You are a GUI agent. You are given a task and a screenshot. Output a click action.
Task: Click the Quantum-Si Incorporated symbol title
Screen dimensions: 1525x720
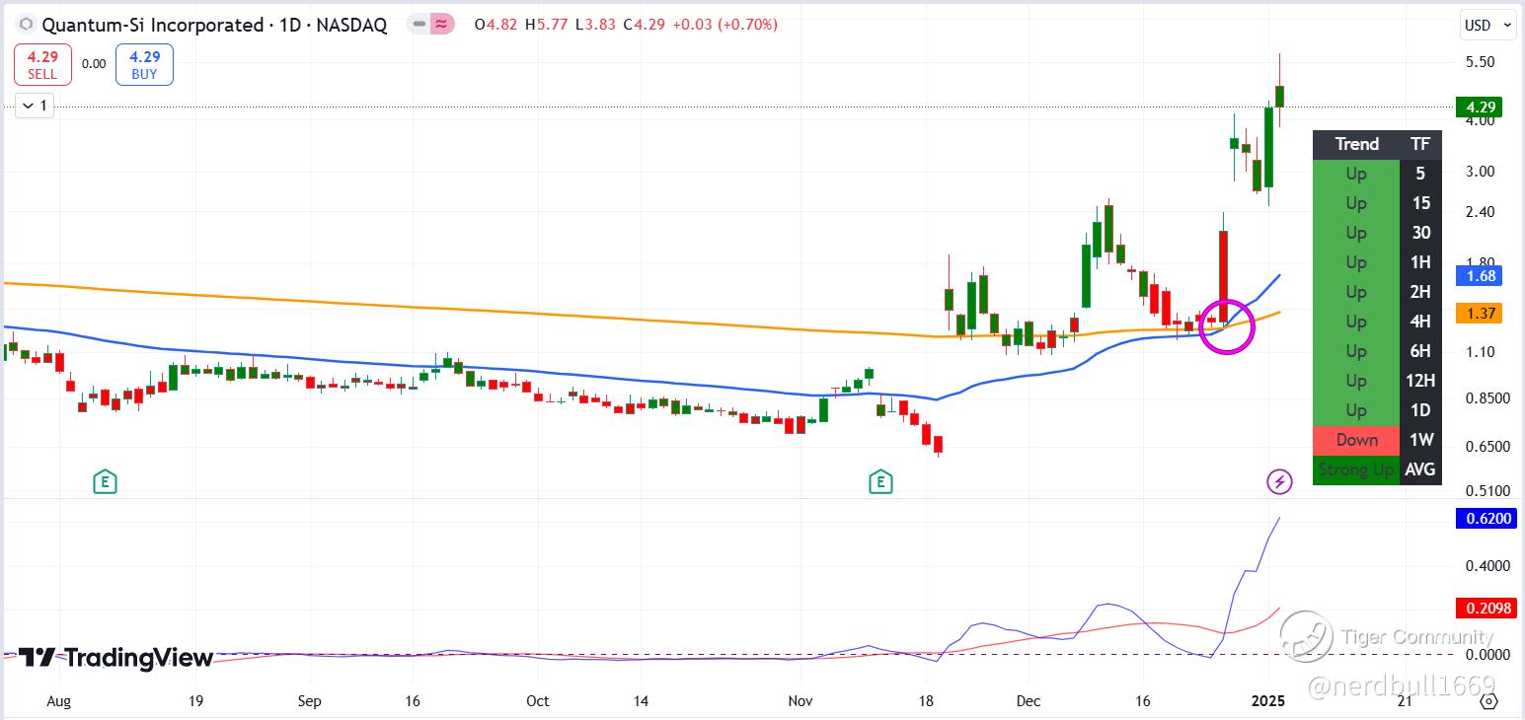point(152,25)
